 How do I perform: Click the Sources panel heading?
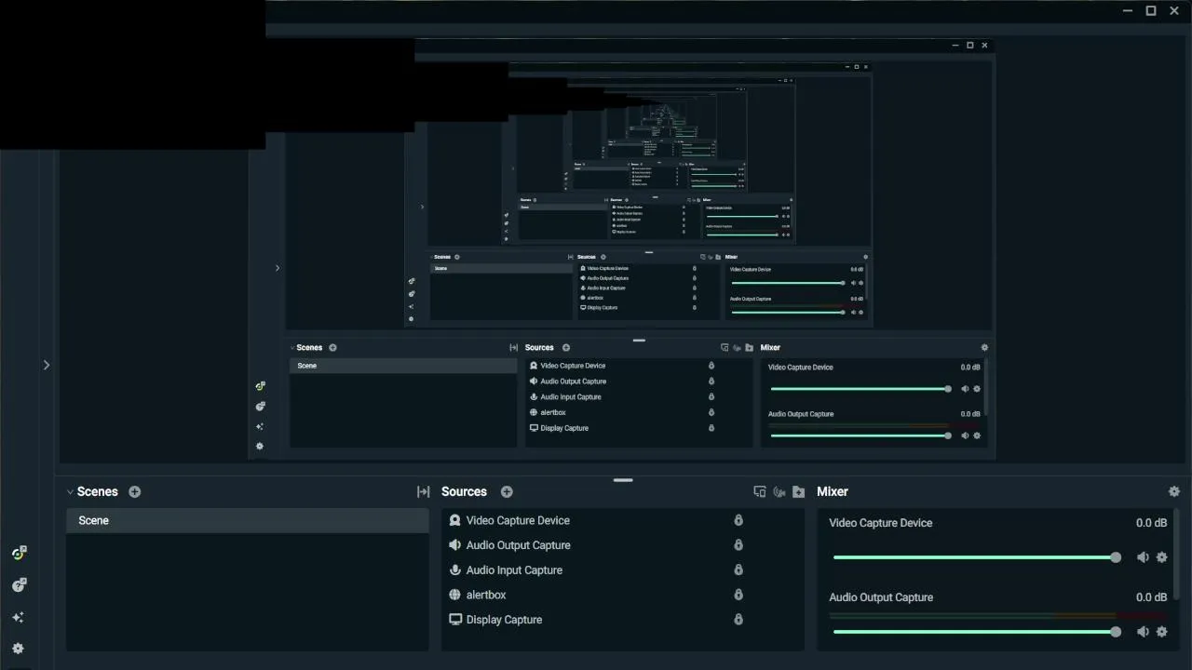tap(464, 491)
